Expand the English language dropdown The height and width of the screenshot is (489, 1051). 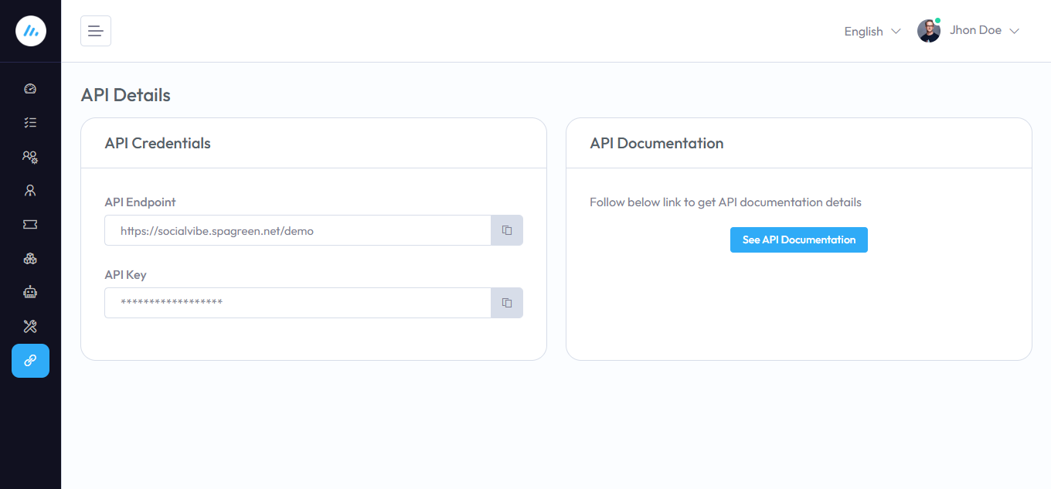click(872, 32)
